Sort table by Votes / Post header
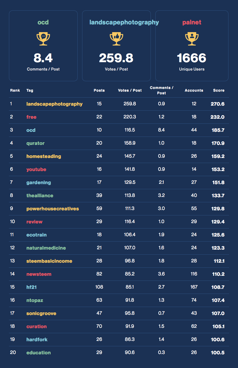Image resolution: width=238 pixels, height=368 pixels. pos(130,90)
